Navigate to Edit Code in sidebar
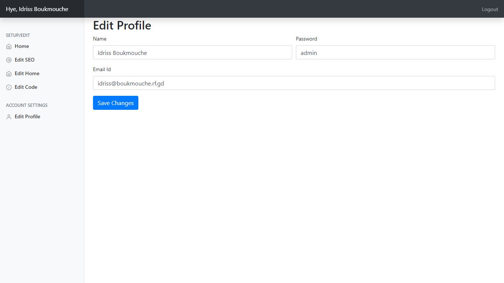This screenshot has height=283, width=504. click(26, 87)
